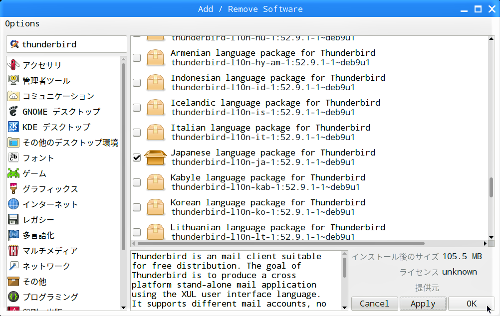The image size is (500, 316).
Task: Click the マルチメディア film icon
Action: 13,250
